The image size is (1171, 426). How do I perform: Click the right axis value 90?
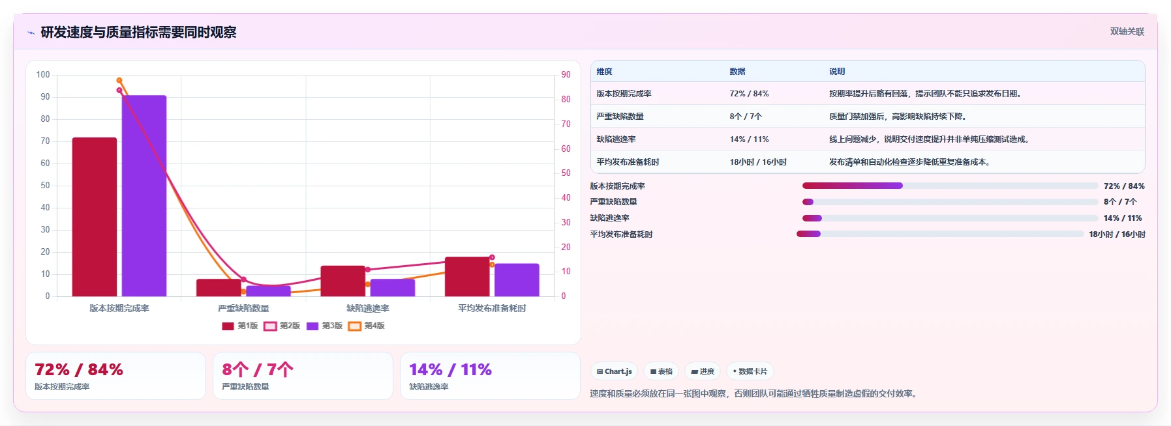tap(566, 75)
